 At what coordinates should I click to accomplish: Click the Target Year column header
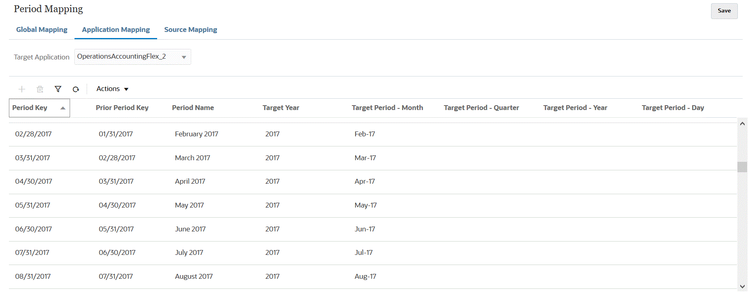click(281, 108)
